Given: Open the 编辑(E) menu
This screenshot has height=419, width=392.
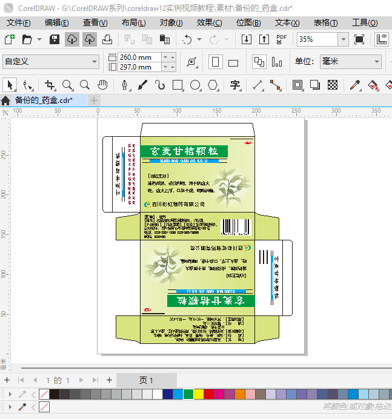Looking at the screenshot, I should 57,23.
